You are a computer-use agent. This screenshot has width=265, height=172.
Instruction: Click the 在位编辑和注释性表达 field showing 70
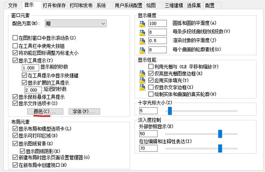point(148,148)
